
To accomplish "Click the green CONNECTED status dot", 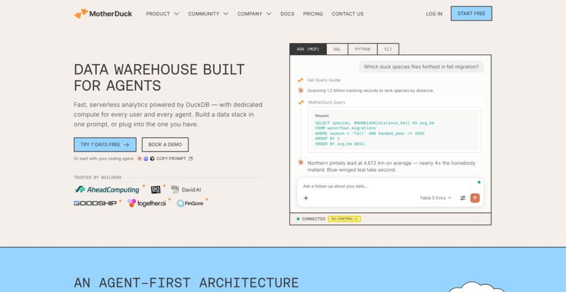I will tap(298, 219).
